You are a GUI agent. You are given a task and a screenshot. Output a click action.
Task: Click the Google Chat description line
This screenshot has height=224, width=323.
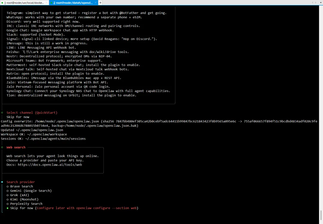(60, 30)
